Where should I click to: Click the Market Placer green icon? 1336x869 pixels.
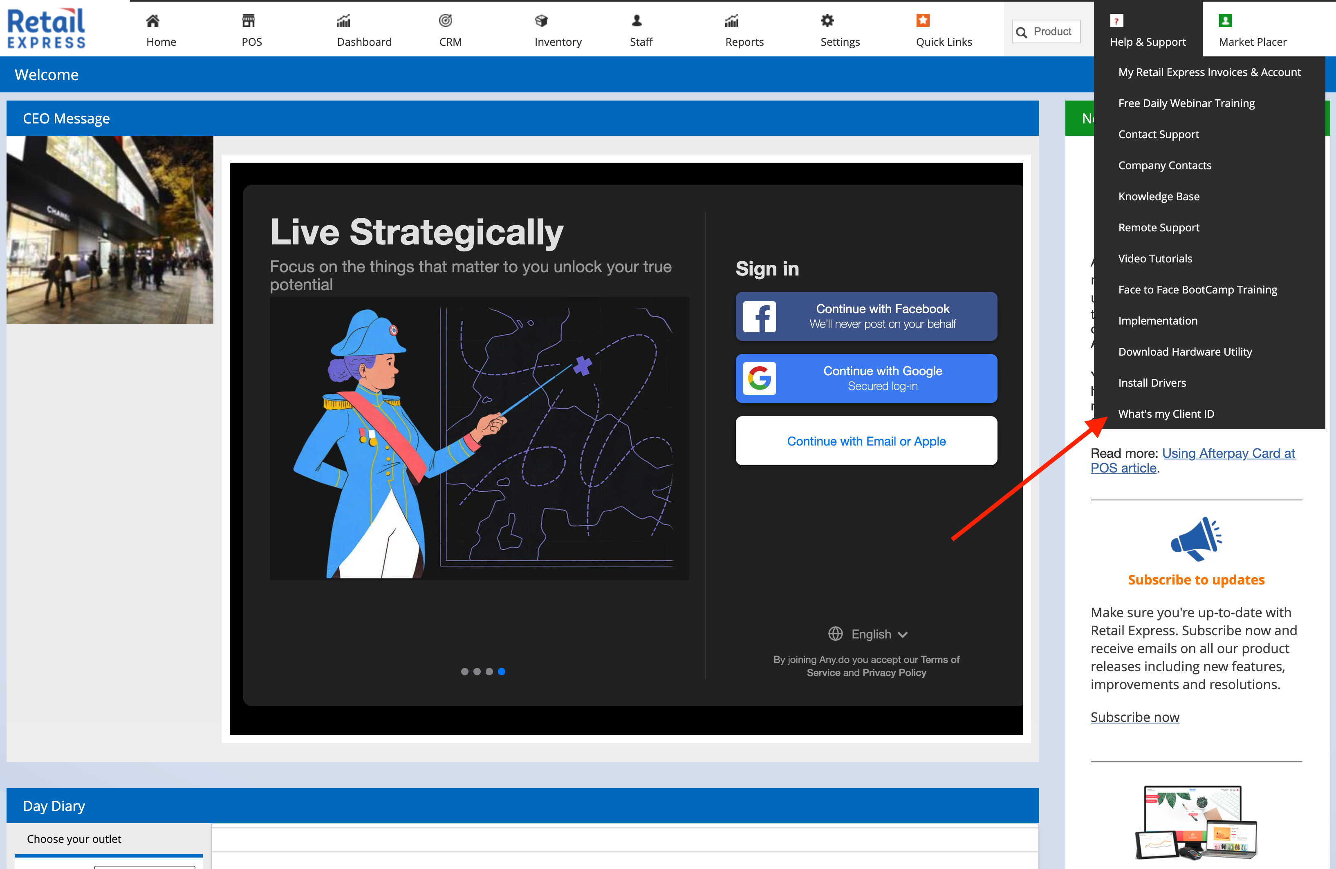[1225, 21]
